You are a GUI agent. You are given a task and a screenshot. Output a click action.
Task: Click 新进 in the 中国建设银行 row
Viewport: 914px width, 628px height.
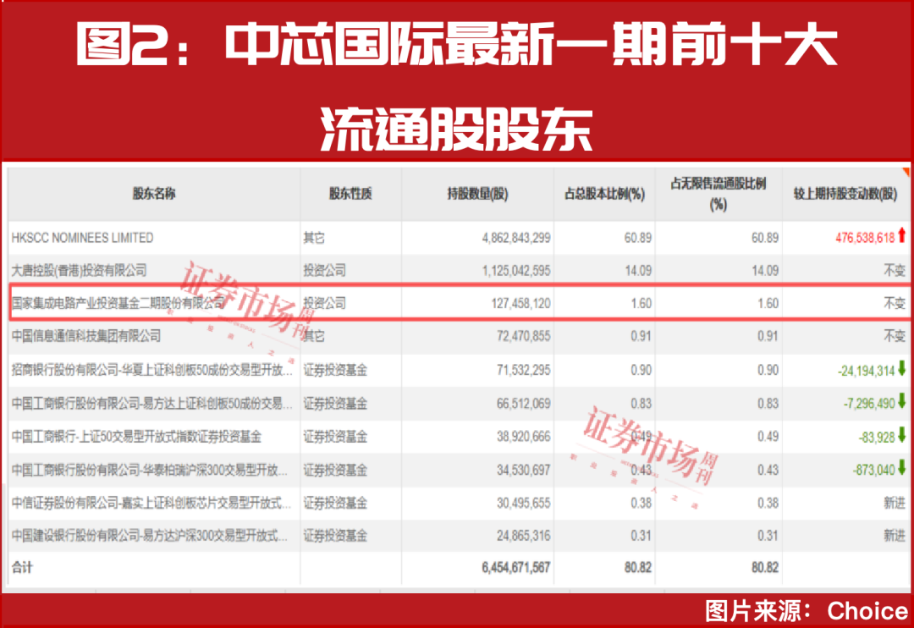tap(895, 535)
